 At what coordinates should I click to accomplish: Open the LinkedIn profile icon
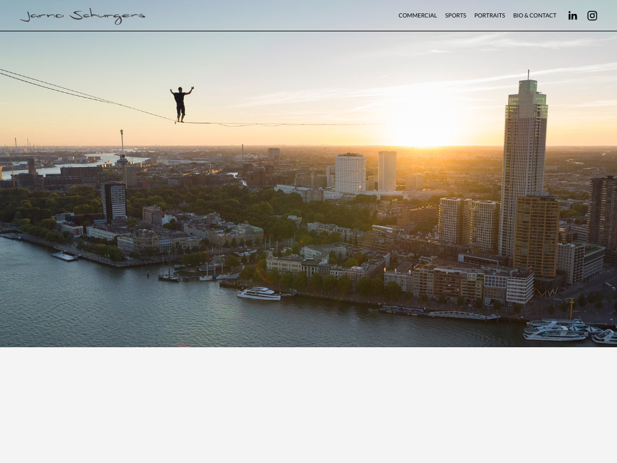point(572,16)
